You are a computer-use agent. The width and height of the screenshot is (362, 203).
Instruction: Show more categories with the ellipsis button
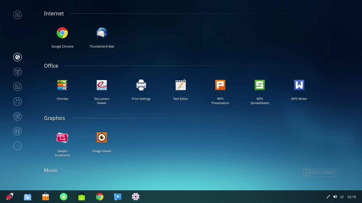pos(17,146)
